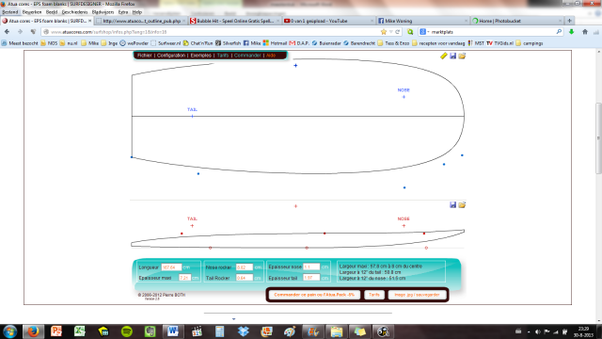Image resolution: width=602 pixels, height=339 pixels.
Task: Bookmark this page with the star icon
Action: 384,32
